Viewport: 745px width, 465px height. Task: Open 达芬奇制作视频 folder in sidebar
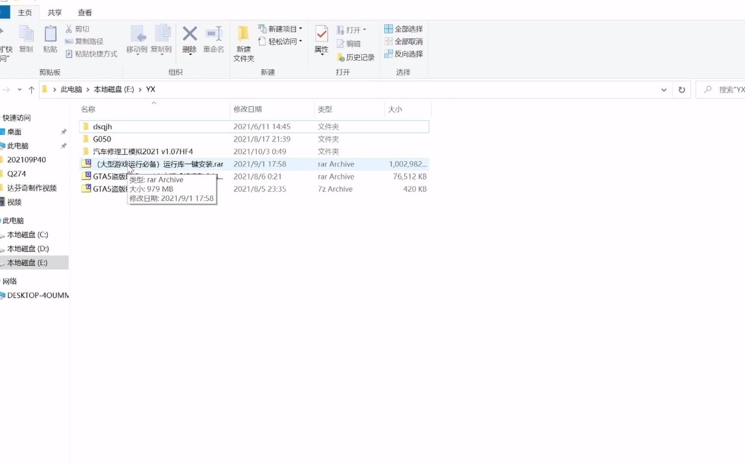31,188
